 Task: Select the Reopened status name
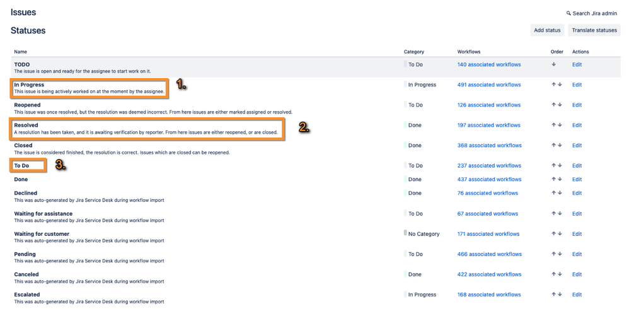[27, 105]
